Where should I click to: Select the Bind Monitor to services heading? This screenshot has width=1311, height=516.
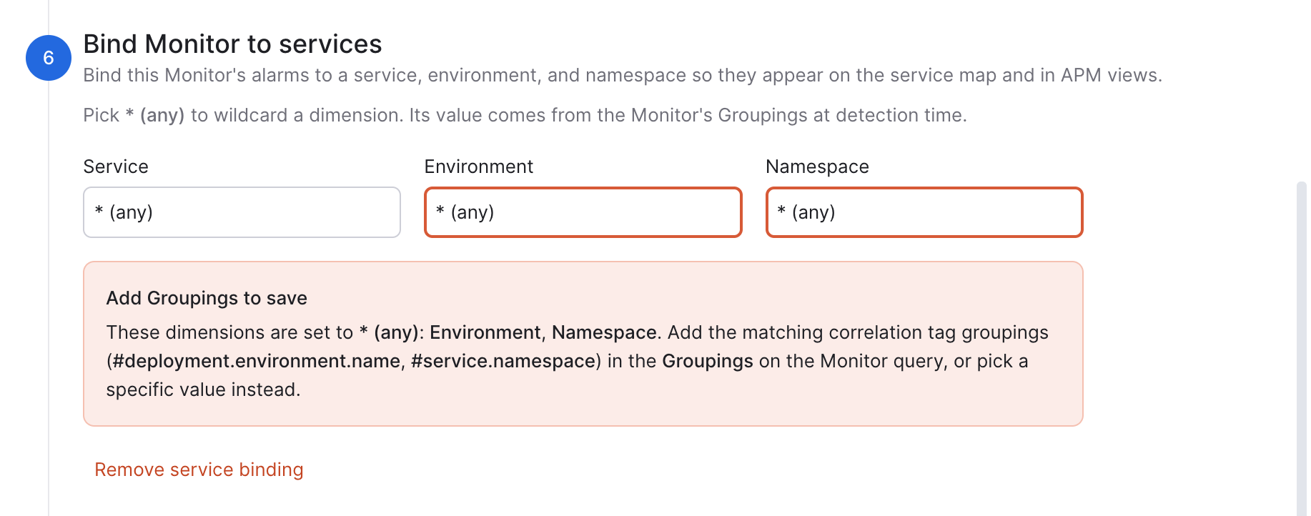pyautogui.click(x=232, y=44)
